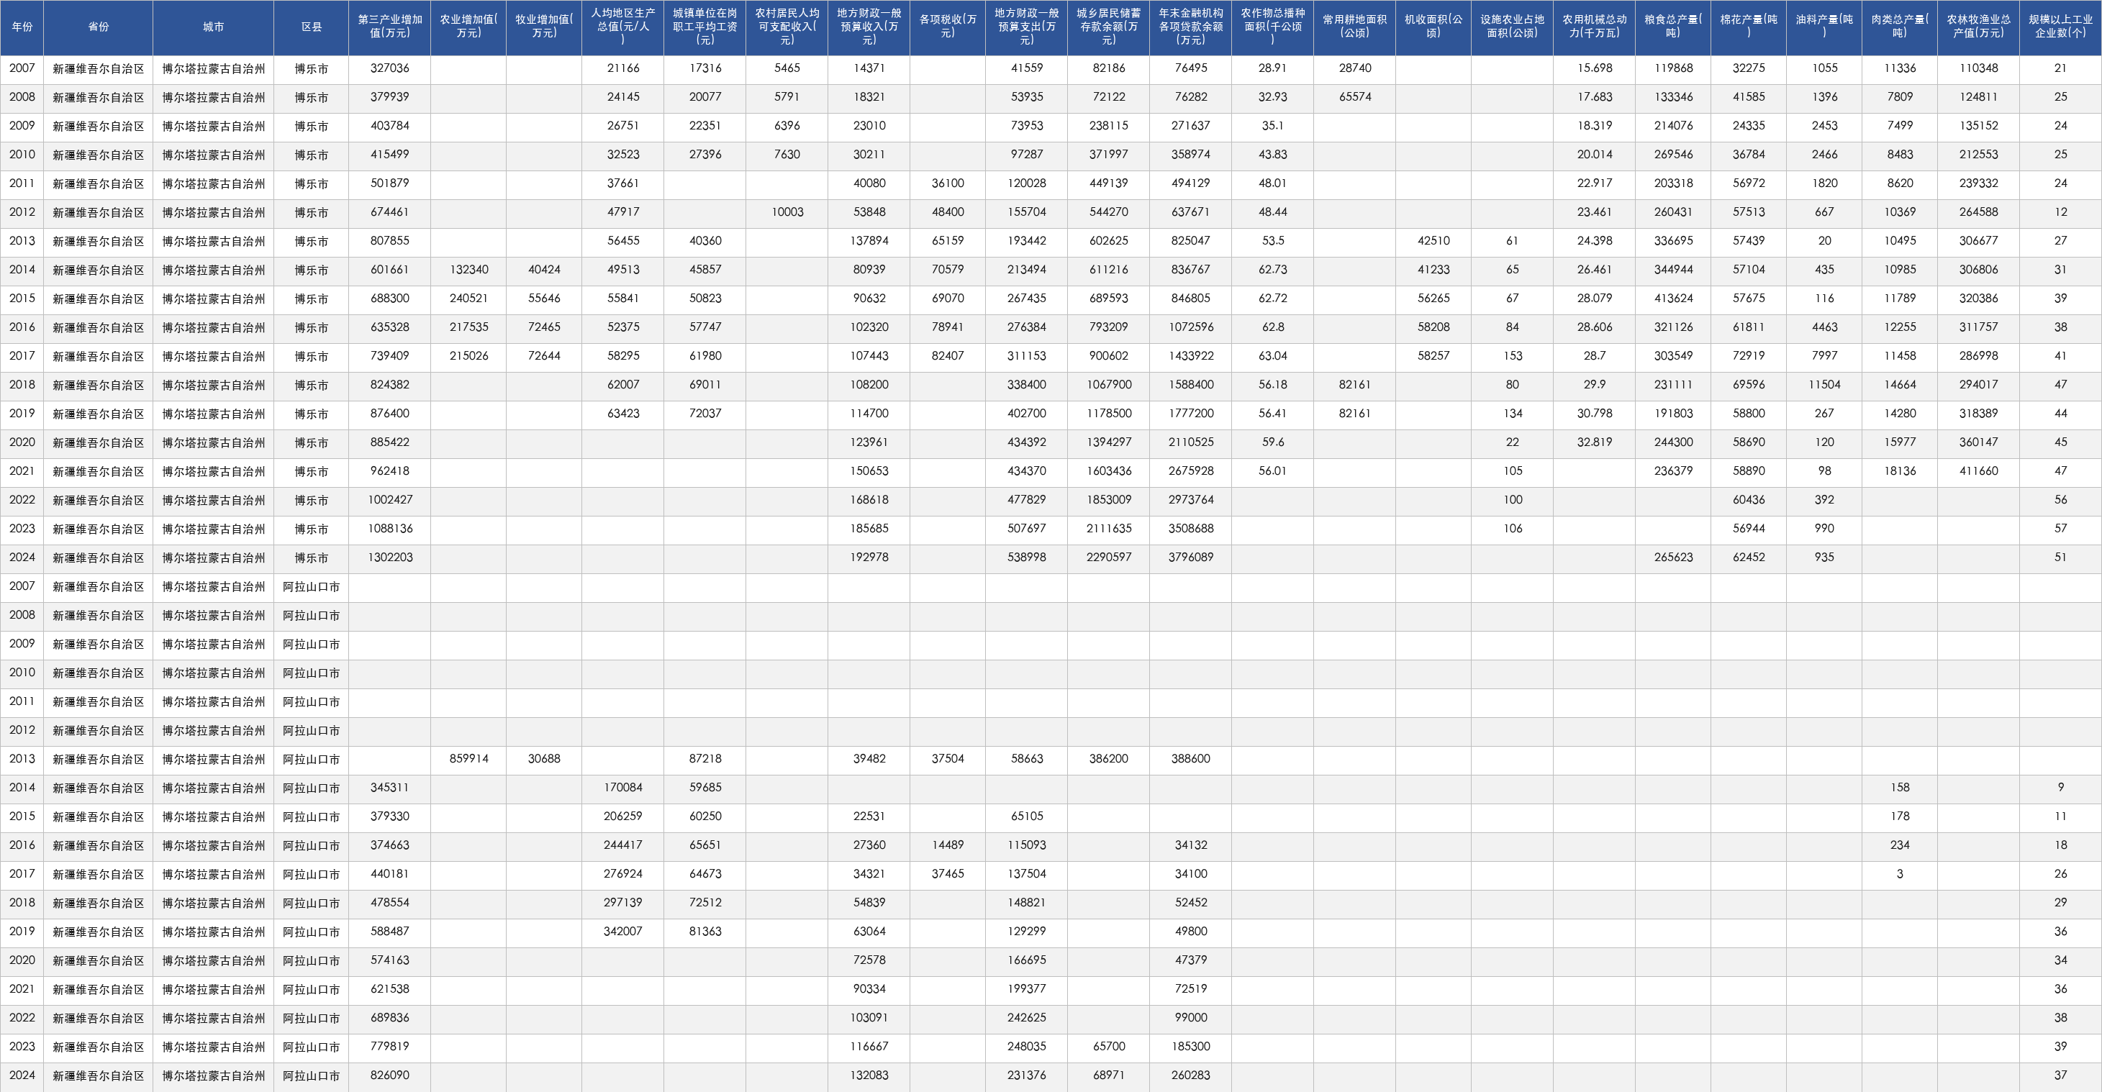This screenshot has height=1092, width=2102.
Task: Select the 省份 column header
Action: 99,27
